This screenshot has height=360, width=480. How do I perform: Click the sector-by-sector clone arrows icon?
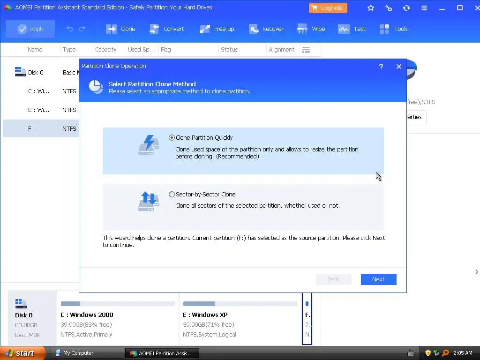(x=149, y=201)
